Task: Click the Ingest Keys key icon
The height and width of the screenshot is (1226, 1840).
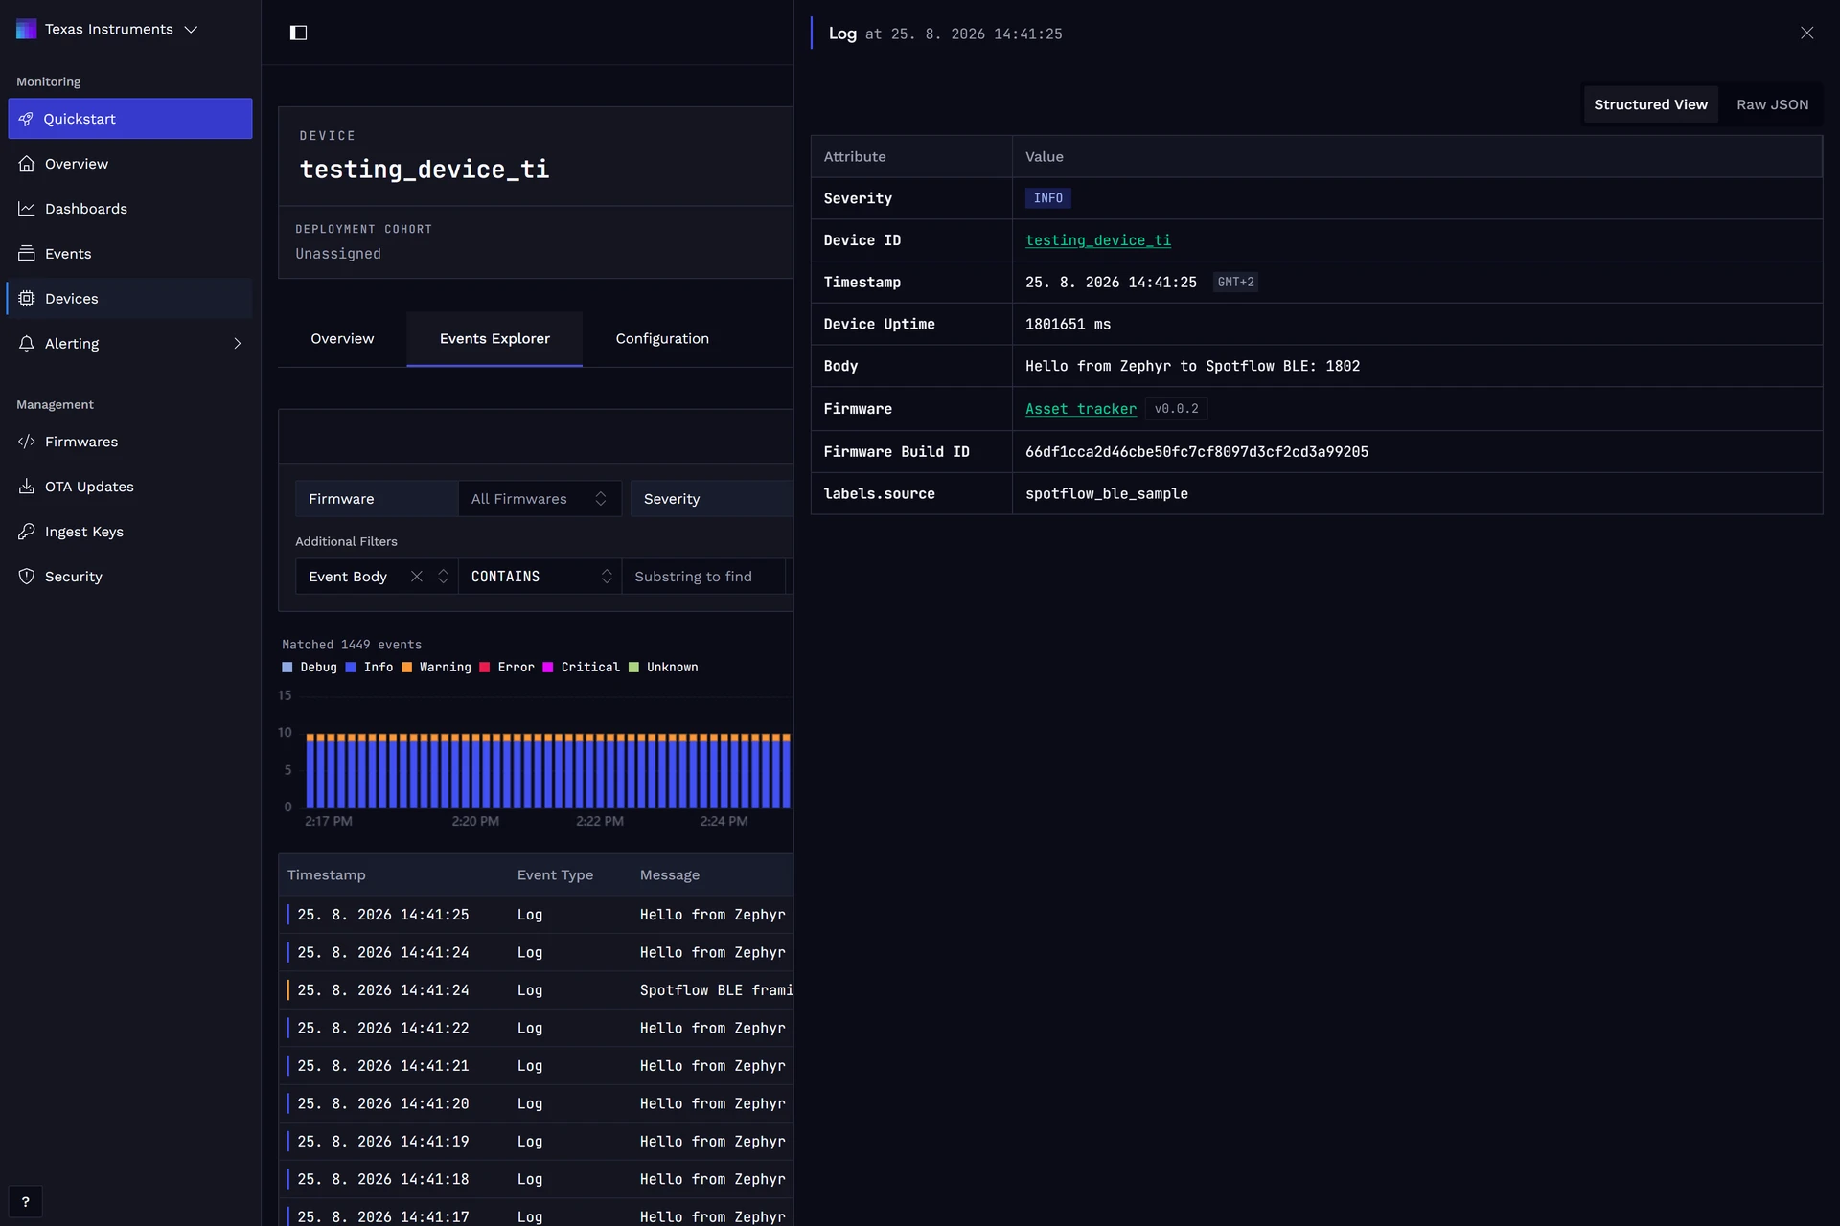Action: pos(27,532)
